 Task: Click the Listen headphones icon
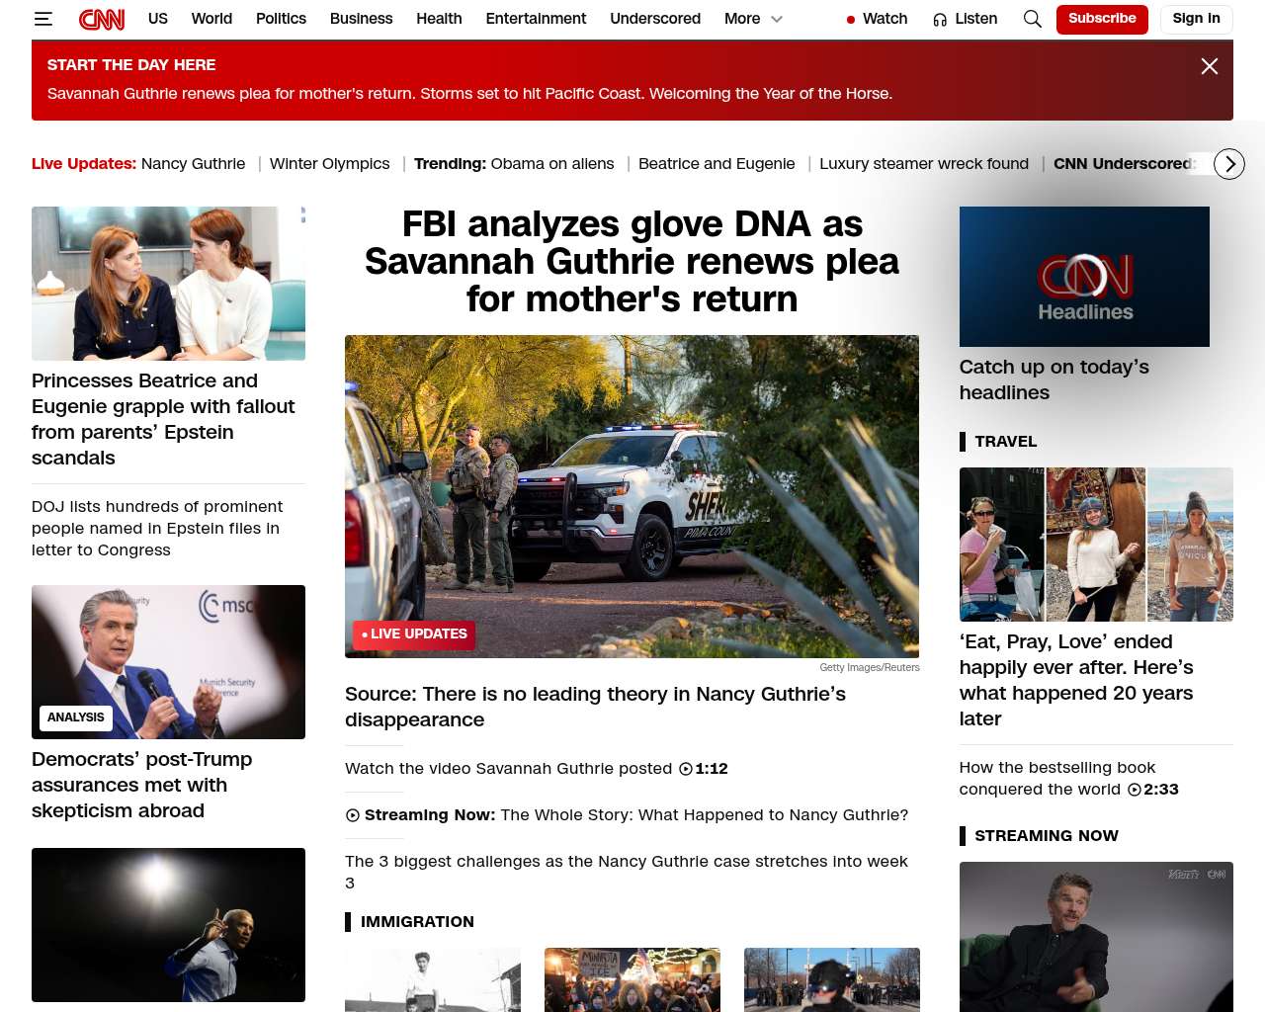(x=940, y=20)
